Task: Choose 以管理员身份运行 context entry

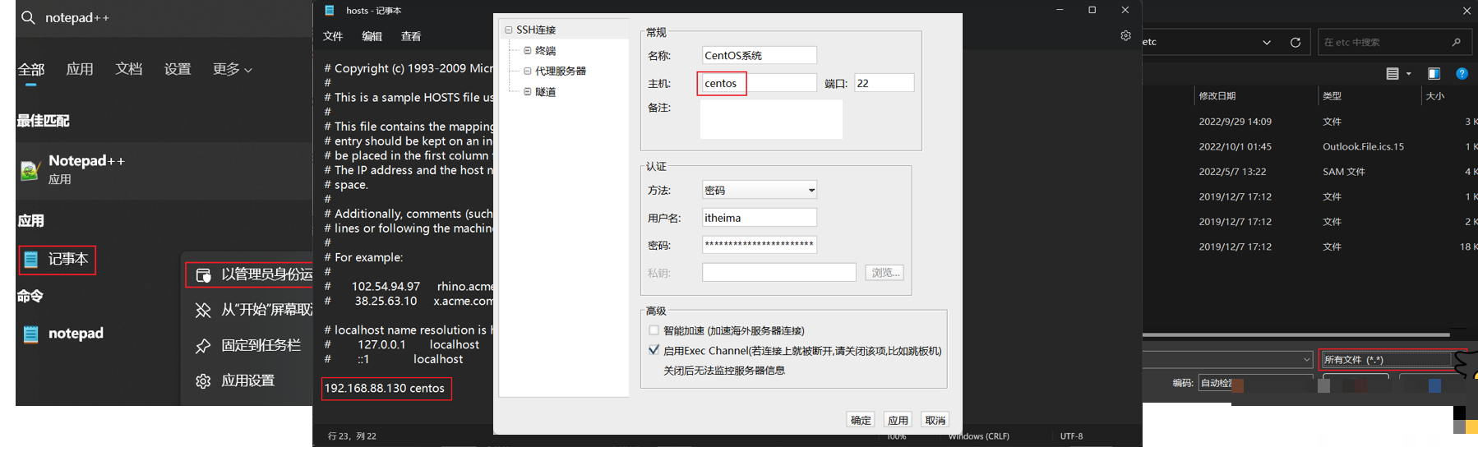Action: 249,274
